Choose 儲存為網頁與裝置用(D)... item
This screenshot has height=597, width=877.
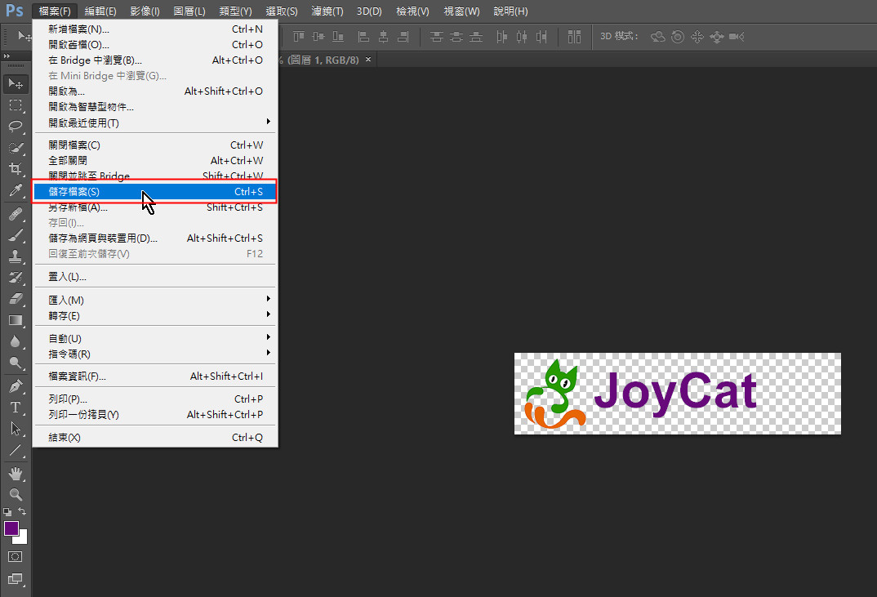click(x=155, y=238)
